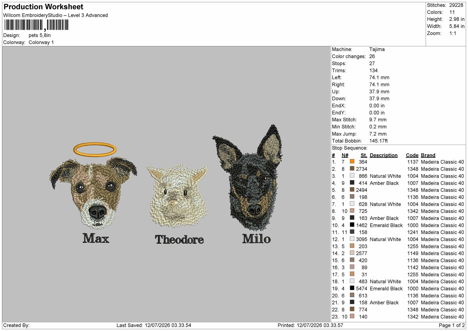Screen dimensions: 468x331
Task: Click the Min Stitch value '0.2 mm'
Action: [x=378, y=127]
